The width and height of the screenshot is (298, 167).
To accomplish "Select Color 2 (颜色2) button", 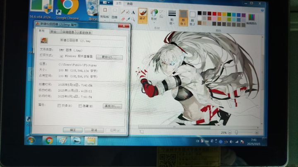I will click(x=192, y=18).
